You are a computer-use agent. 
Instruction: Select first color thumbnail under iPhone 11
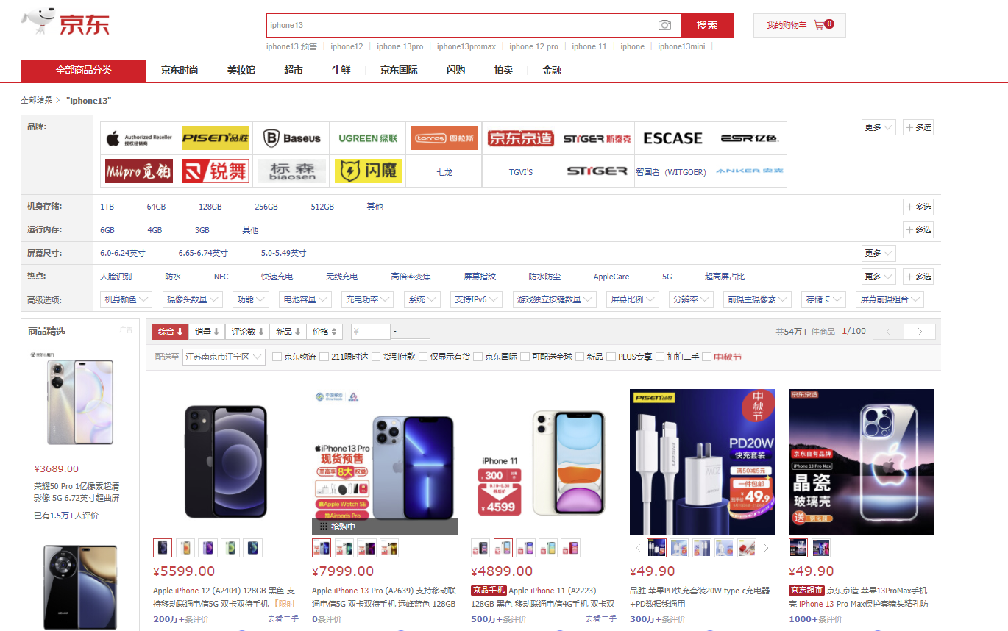(480, 548)
